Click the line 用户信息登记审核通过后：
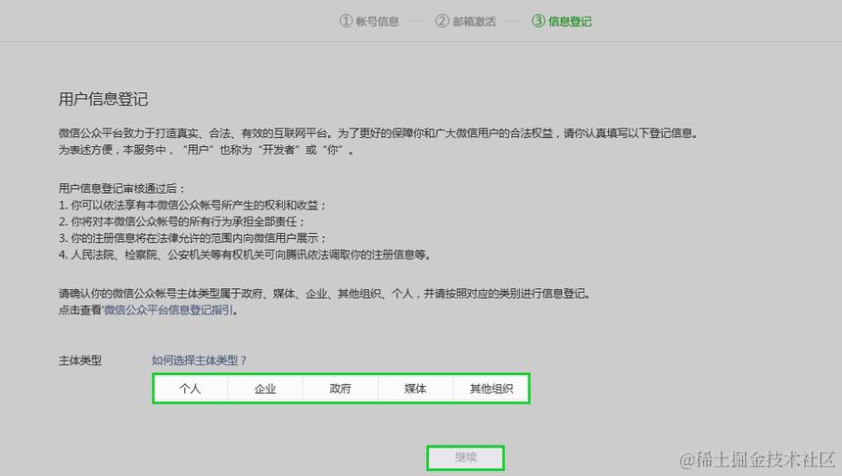 122,189
